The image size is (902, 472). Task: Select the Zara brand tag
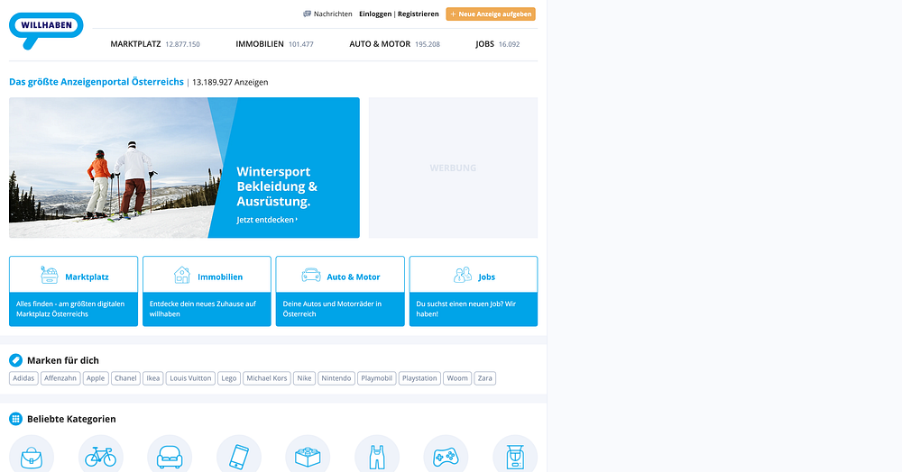485,378
